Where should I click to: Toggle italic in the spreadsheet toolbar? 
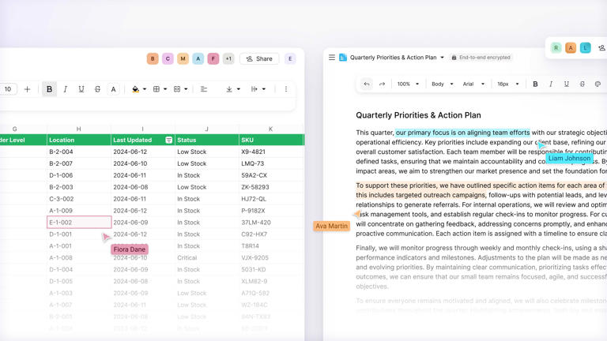pyautogui.click(x=65, y=89)
